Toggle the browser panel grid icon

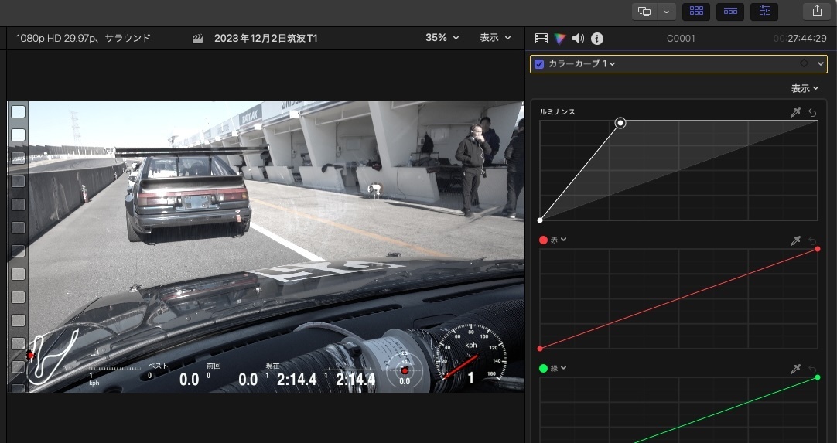(x=696, y=11)
